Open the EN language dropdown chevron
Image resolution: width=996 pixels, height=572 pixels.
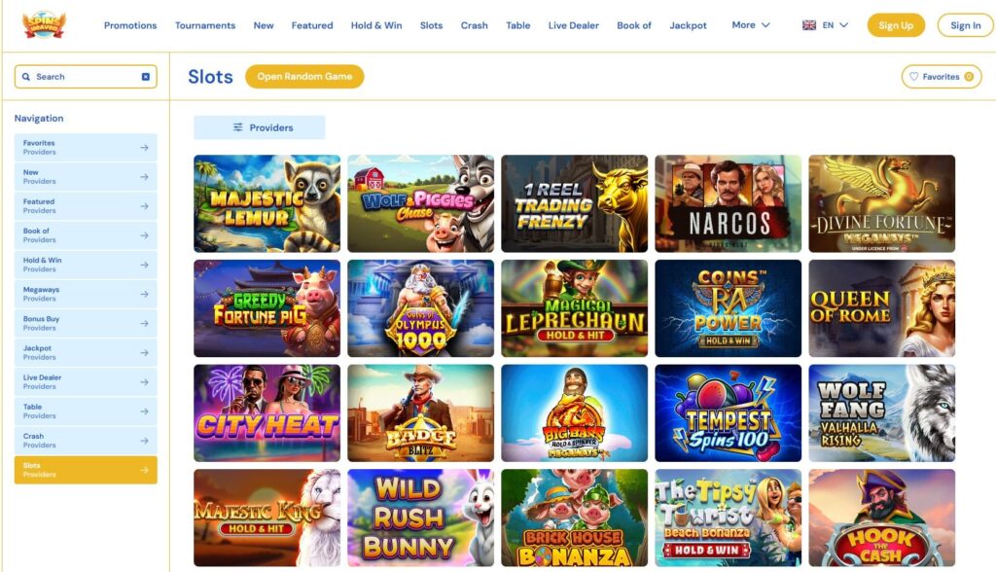843,24
